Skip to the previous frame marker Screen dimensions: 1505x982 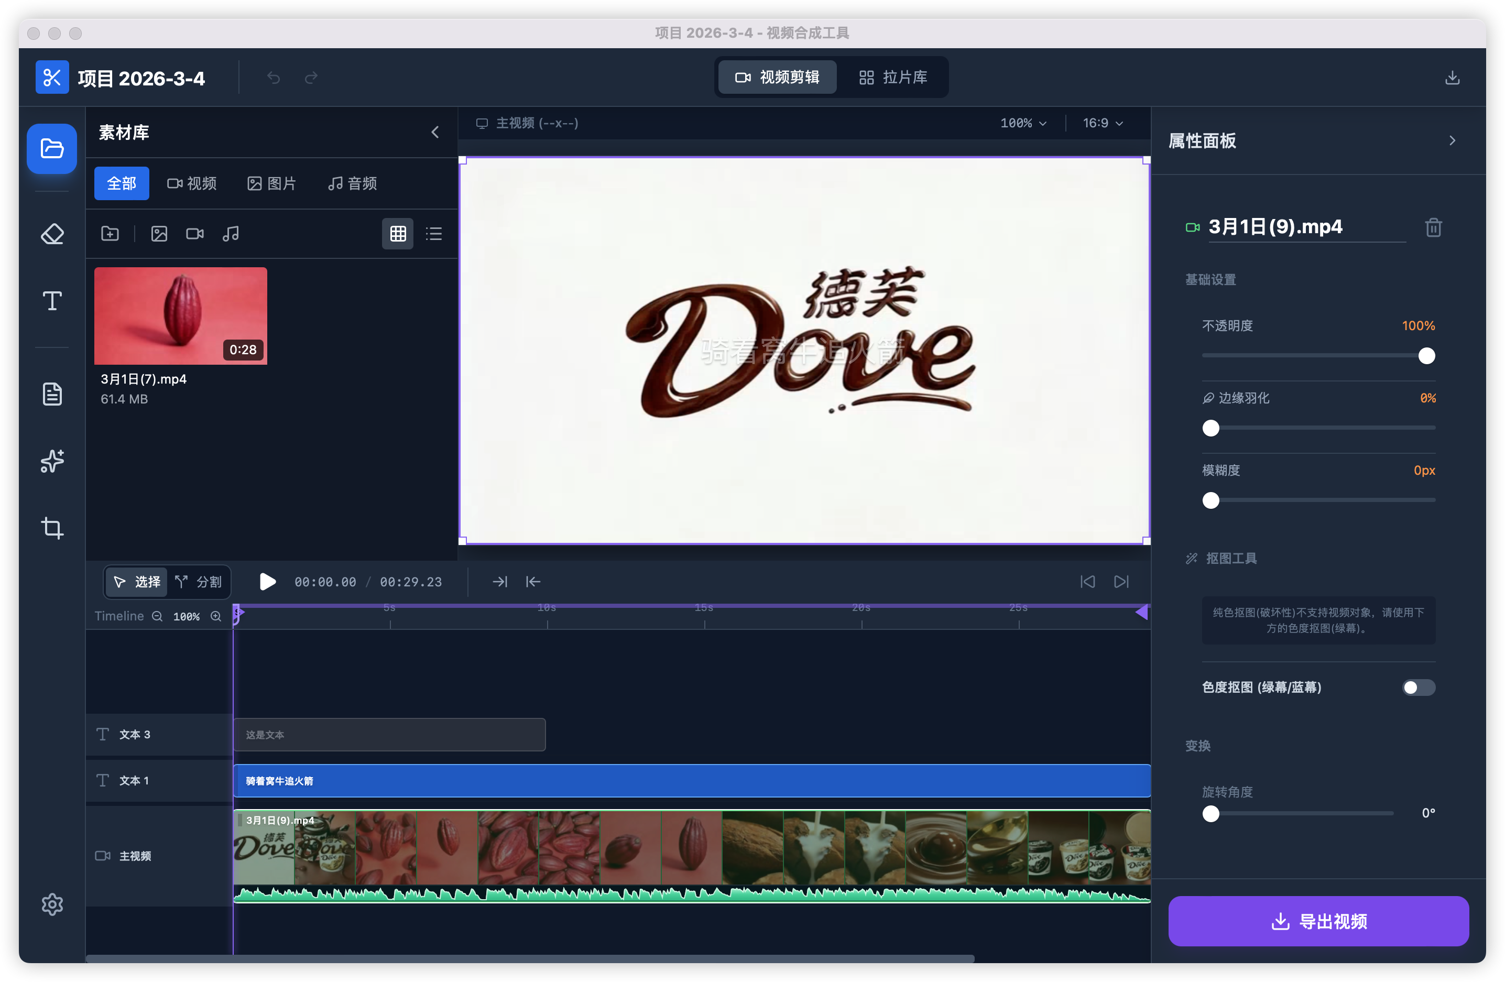[1087, 582]
